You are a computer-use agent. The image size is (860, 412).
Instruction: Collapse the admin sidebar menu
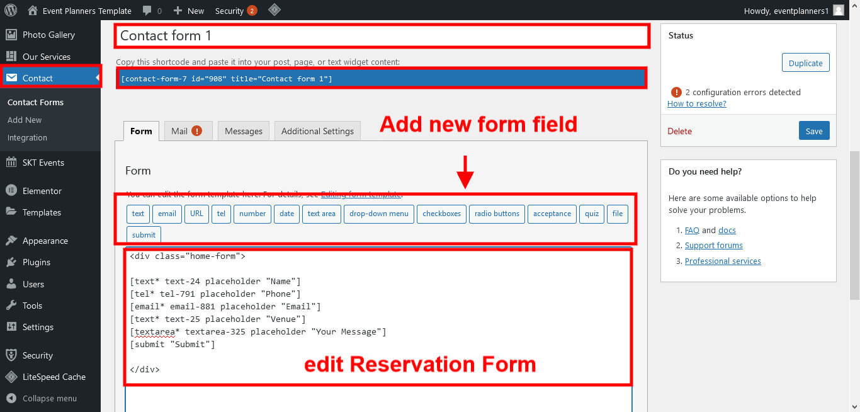point(49,398)
